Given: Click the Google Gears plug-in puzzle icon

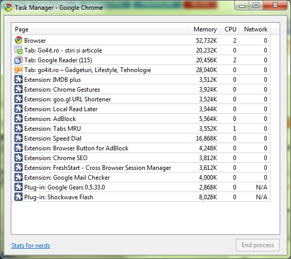Looking at the screenshot, I should [19, 187].
